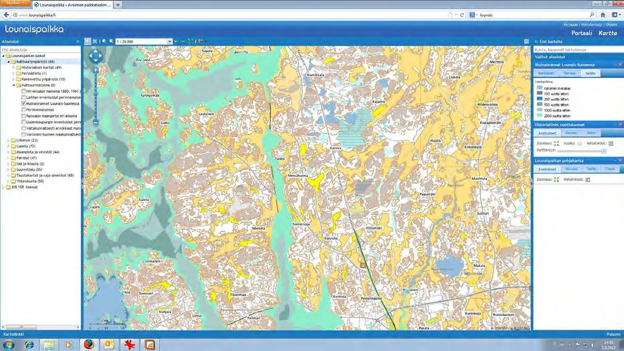Viewport: 624px width, 351px height.
Task: Toggle Kysely option for Historialliset layer
Action: (580, 143)
